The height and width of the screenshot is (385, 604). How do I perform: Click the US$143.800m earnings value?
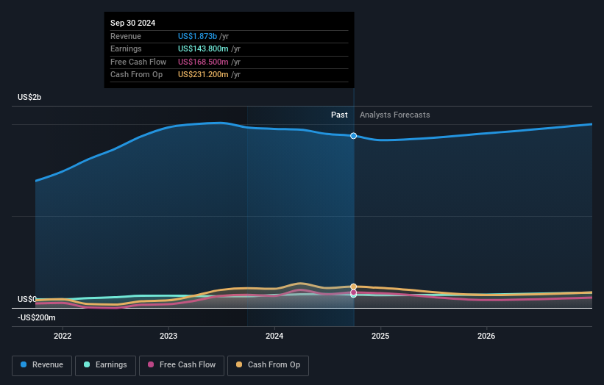203,48
